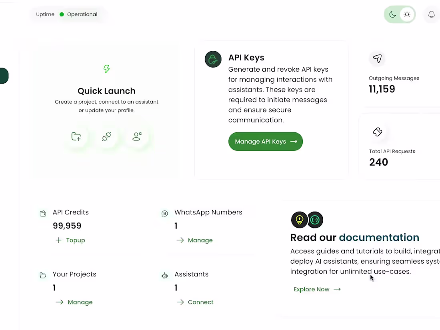
Task: Click the Assistants robot icon
Action: click(x=164, y=276)
